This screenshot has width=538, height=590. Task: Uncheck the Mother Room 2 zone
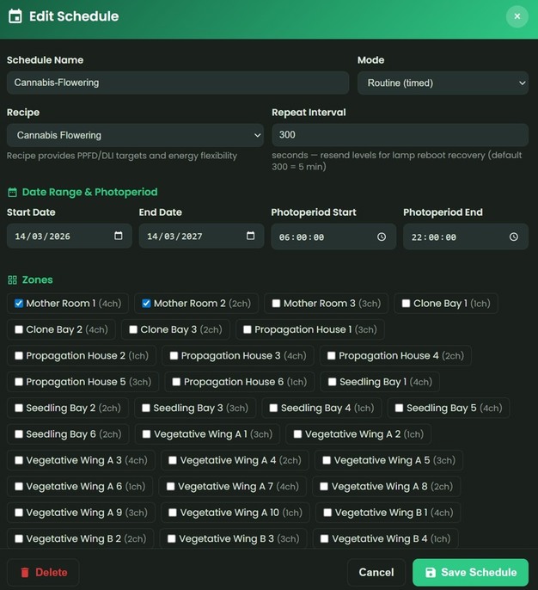146,304
